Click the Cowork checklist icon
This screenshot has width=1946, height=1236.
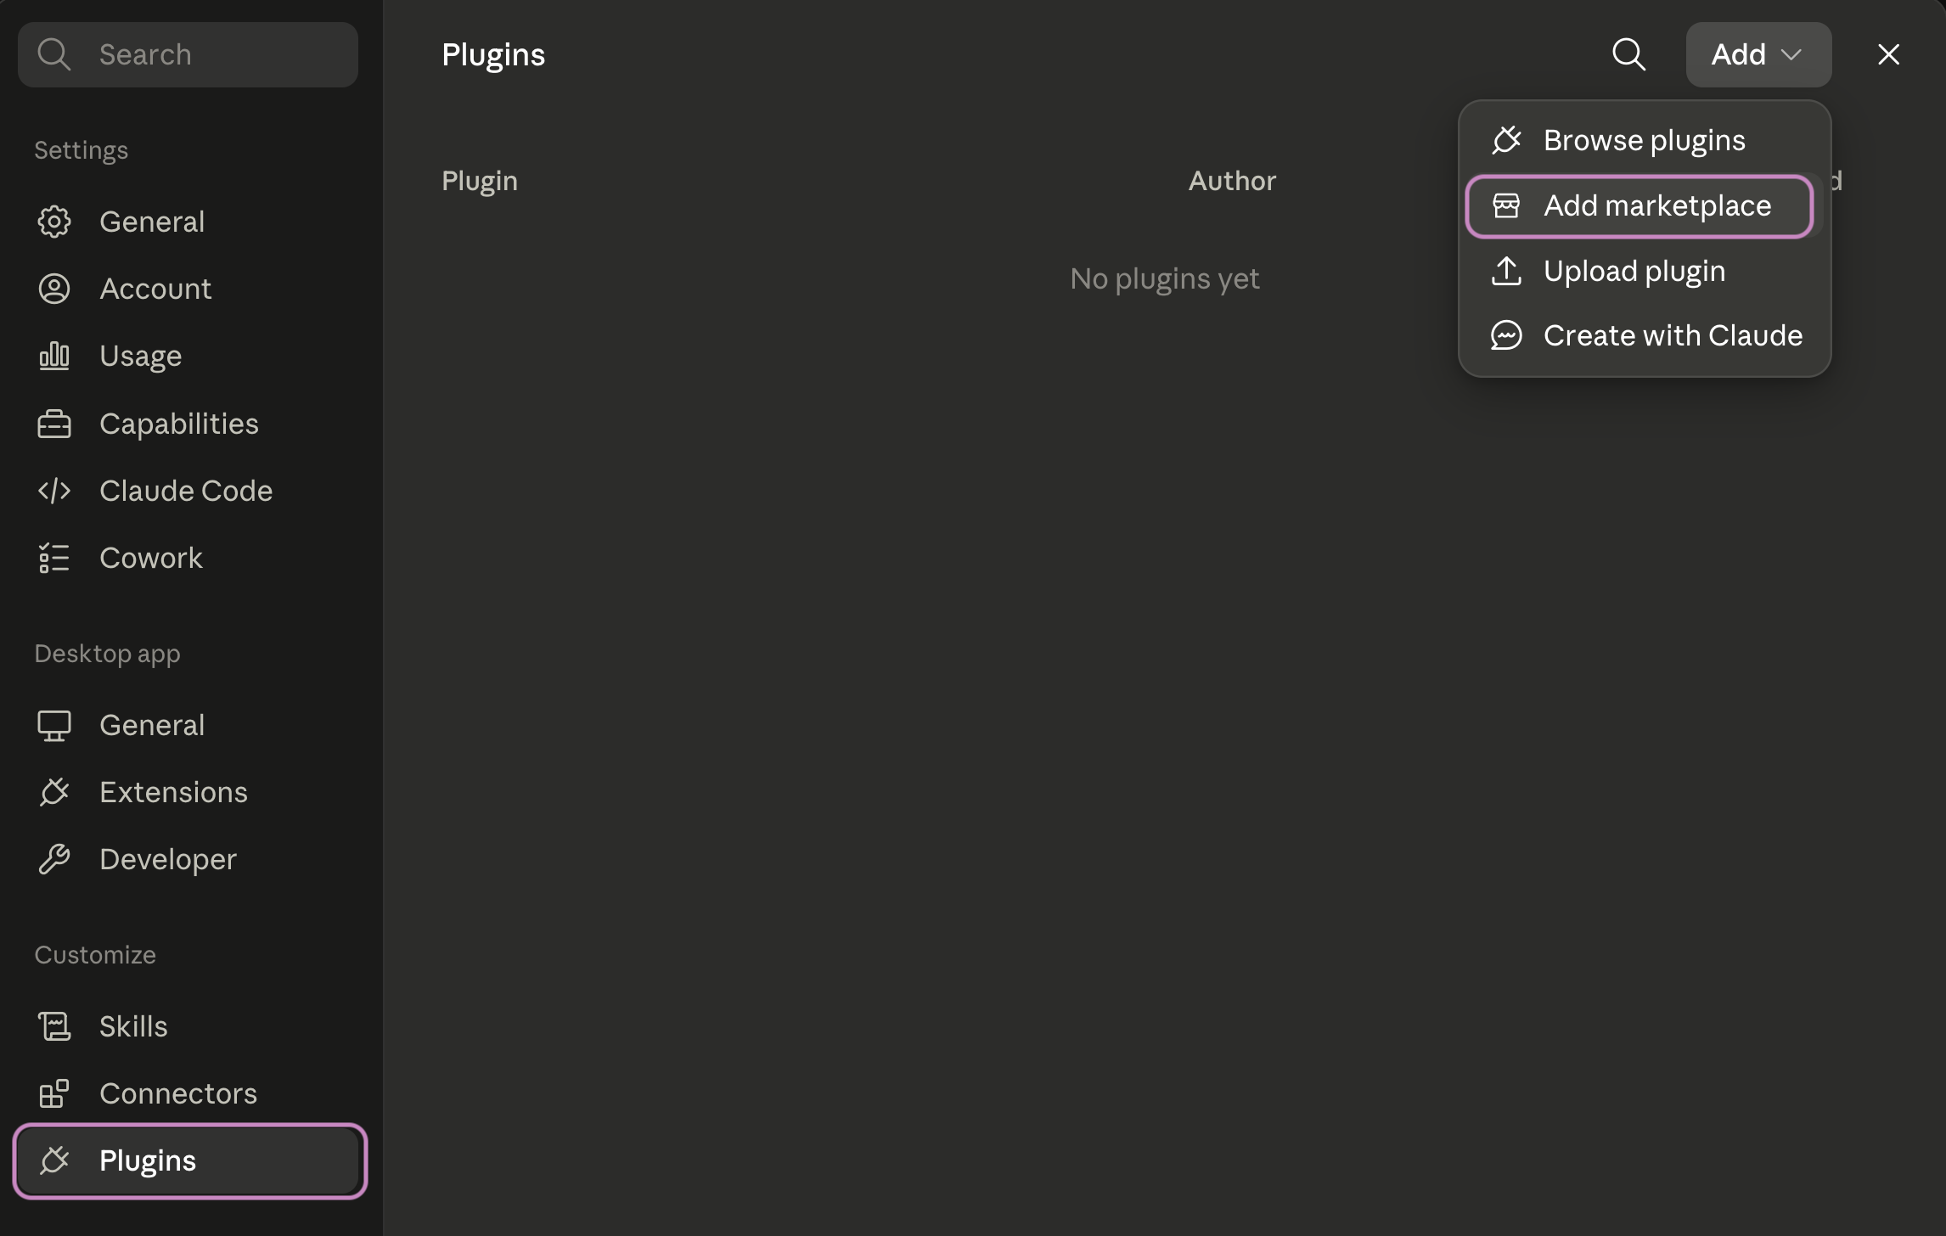[54, 558]
